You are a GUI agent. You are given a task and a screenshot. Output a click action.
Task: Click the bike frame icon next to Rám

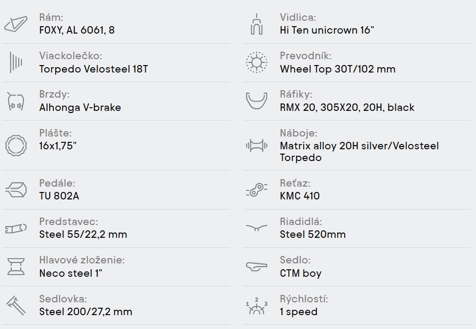point(16,23)
